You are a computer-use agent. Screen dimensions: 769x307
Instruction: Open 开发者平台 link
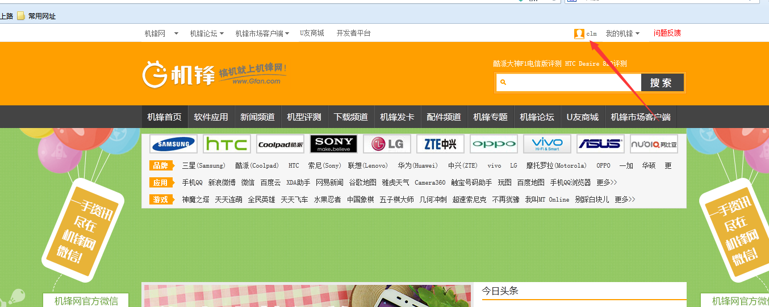click(x=353, y=33)
